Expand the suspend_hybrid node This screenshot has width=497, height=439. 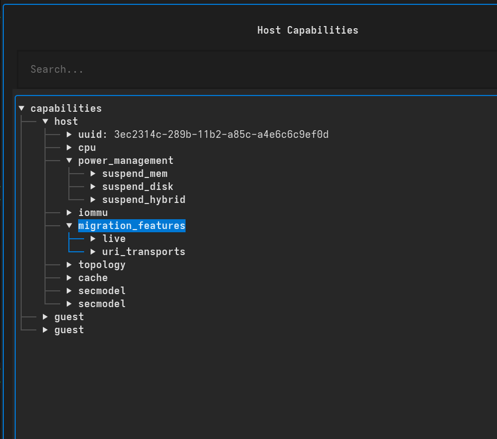93,199
